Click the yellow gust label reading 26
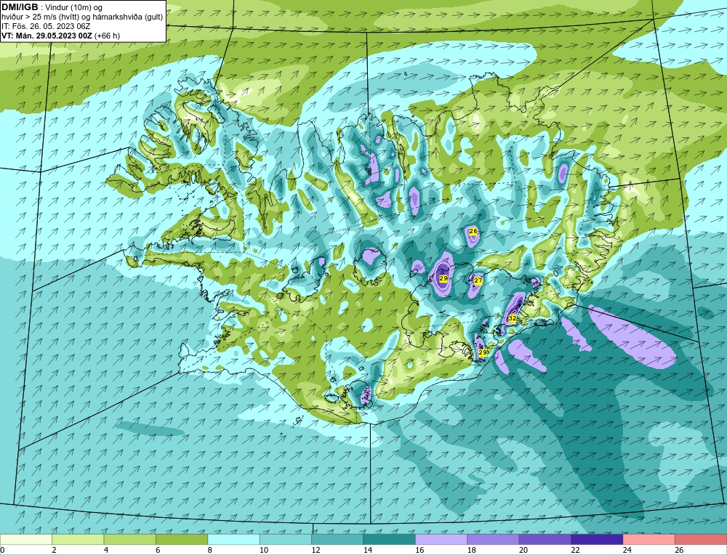Viewport: 727px width, 555px height. pos(473,231)
